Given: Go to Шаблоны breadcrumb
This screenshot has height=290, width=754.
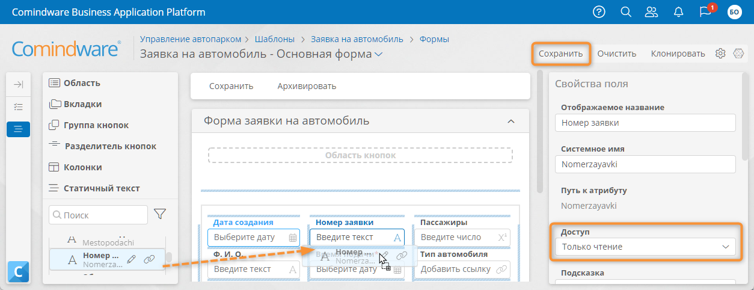Looking at the screenshot, I should pos(275,39).
